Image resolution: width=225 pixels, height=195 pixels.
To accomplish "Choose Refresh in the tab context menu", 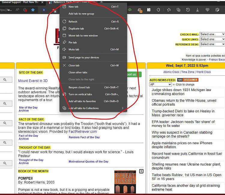I will 93,22.
